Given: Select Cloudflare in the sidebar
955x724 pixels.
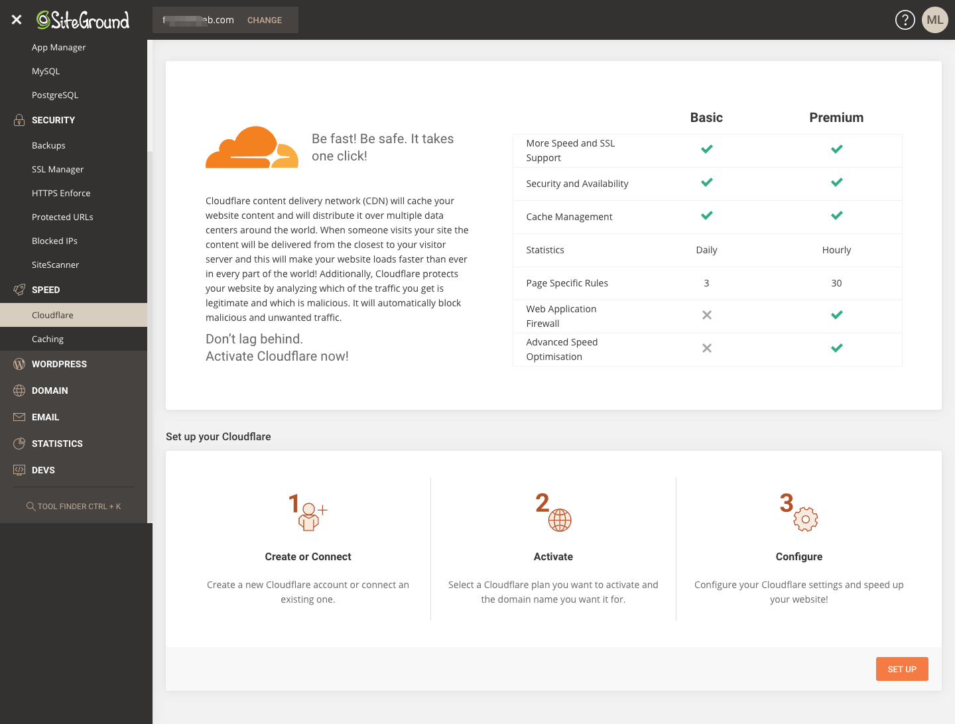Looking at the screenshot, I should [74, 315].
